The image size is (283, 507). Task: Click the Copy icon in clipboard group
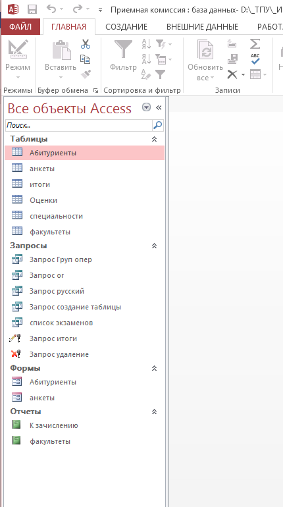86,59
